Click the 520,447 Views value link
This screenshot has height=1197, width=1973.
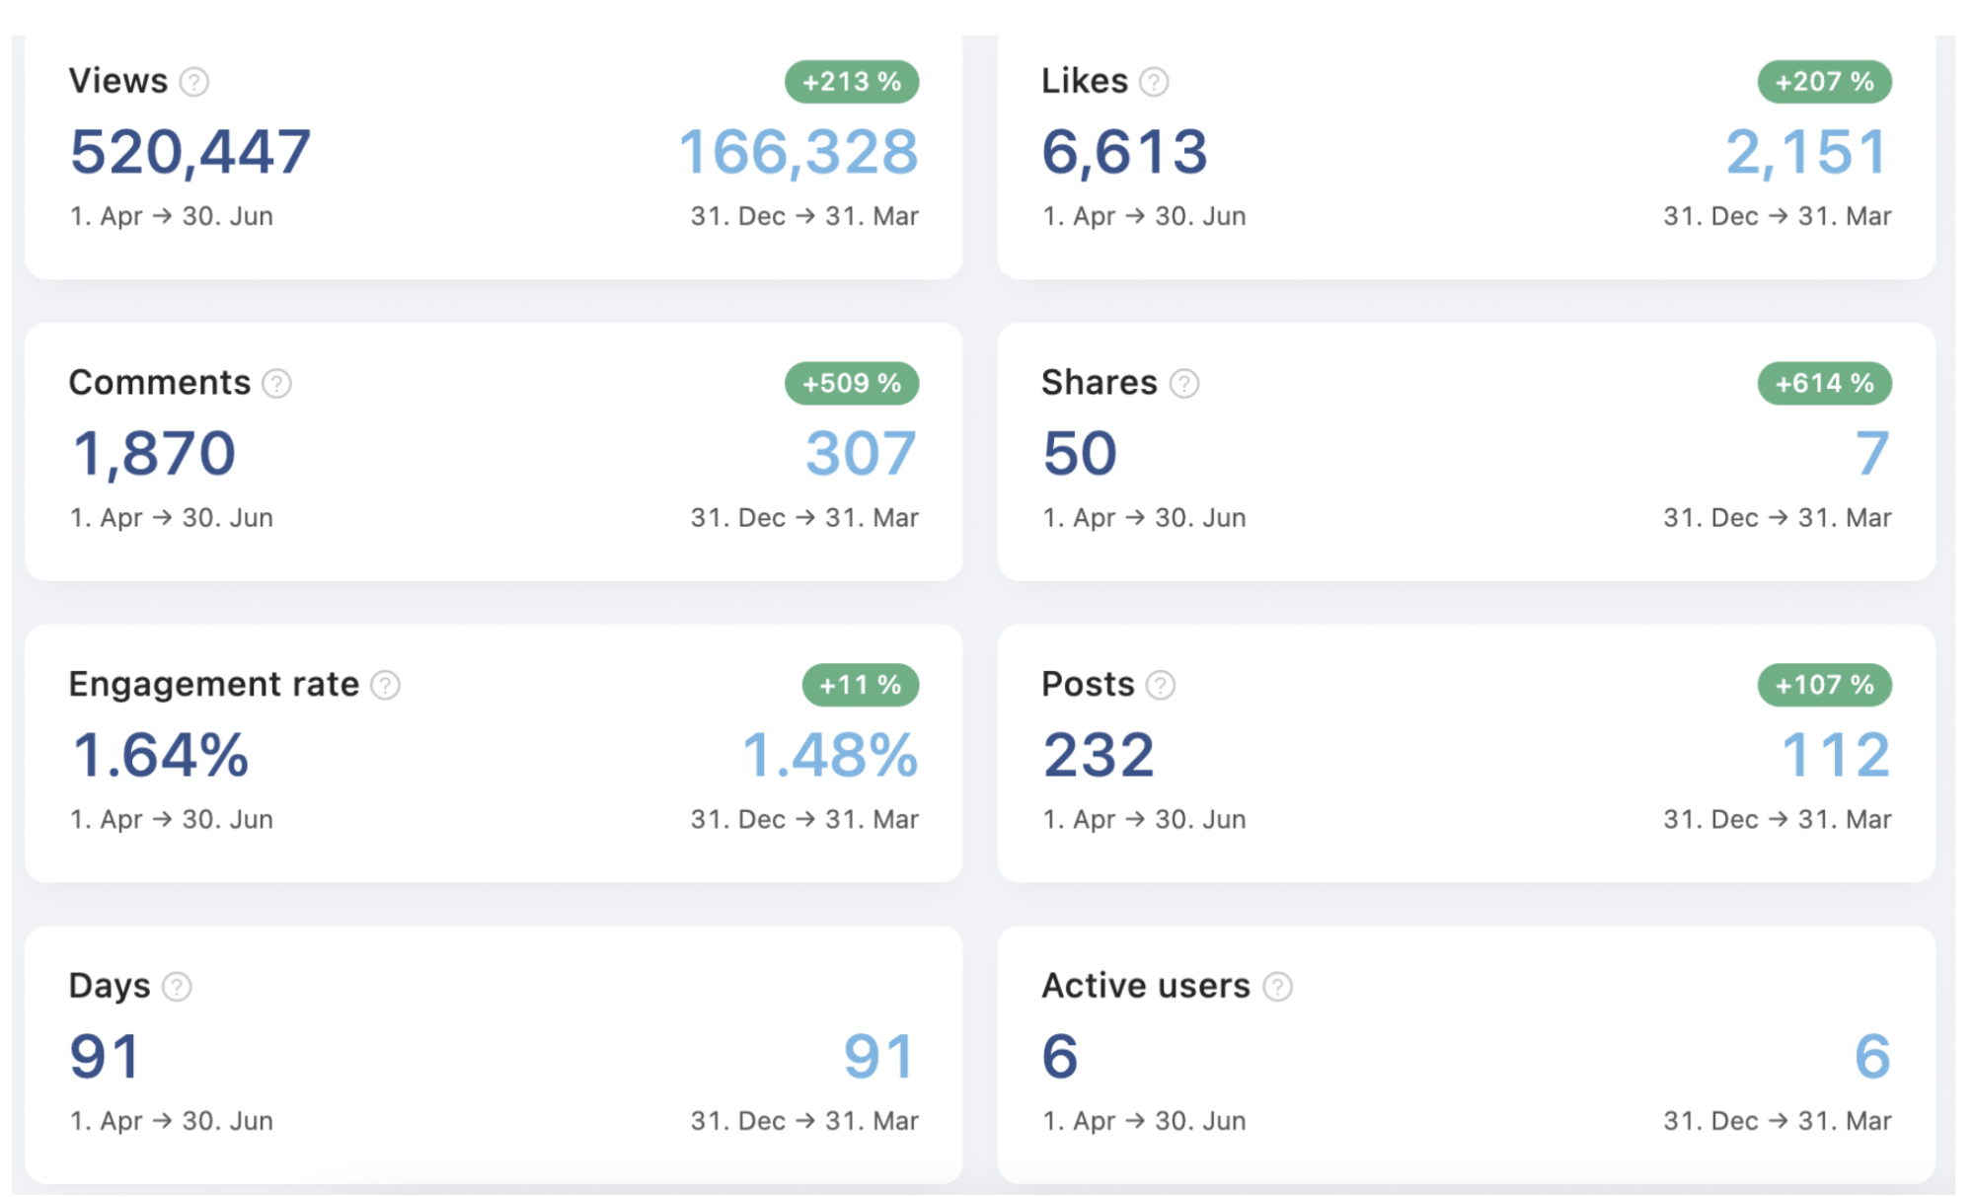click(190, 151)
